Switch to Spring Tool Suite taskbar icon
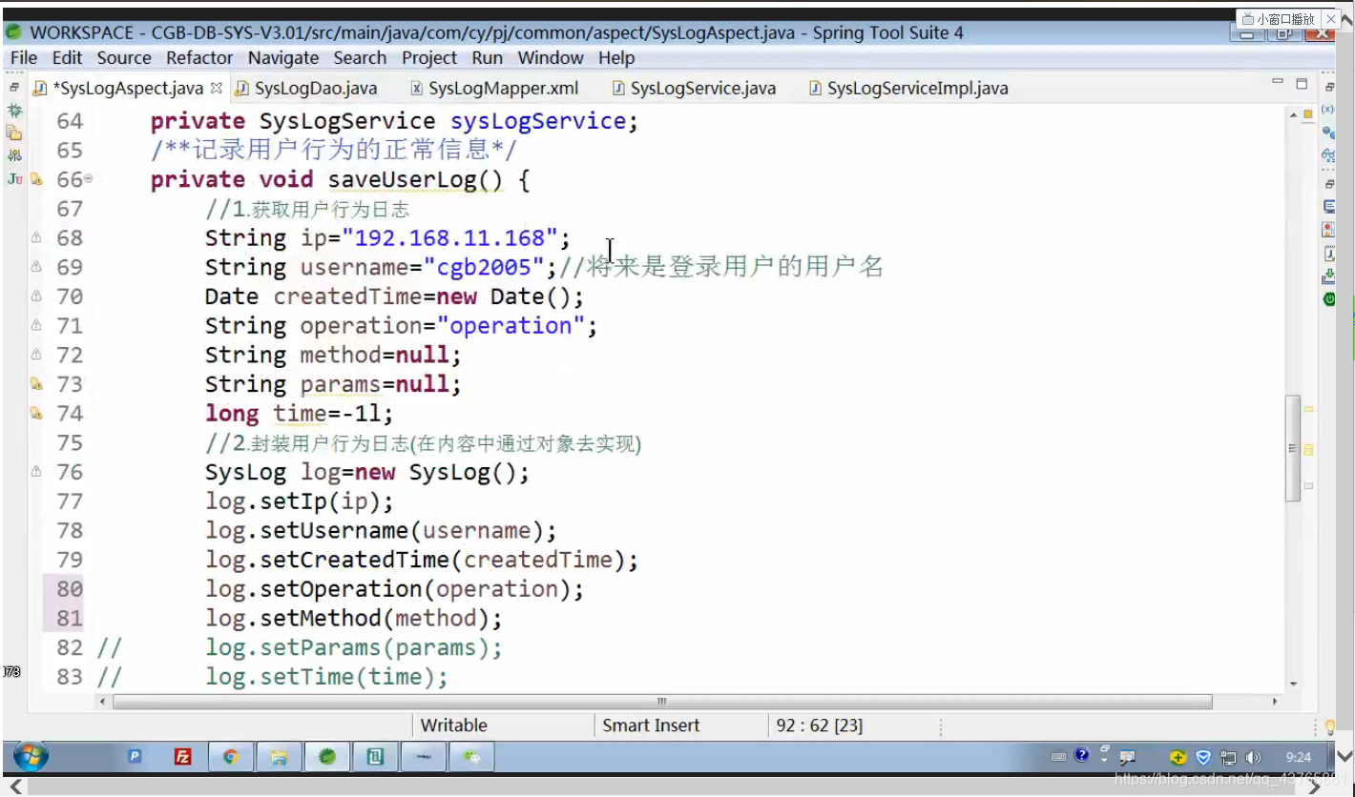The height and width of the screenshot is (797, 1355). coord(327,757)
